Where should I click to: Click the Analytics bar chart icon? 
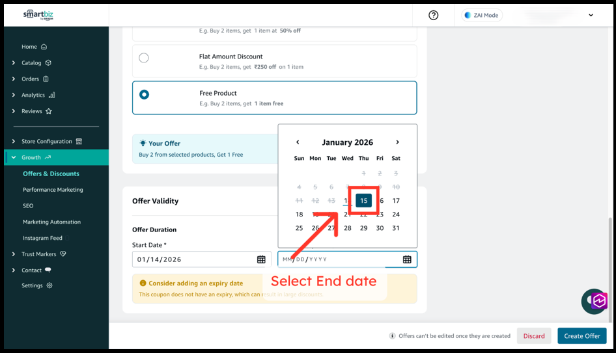pos(52,95)
